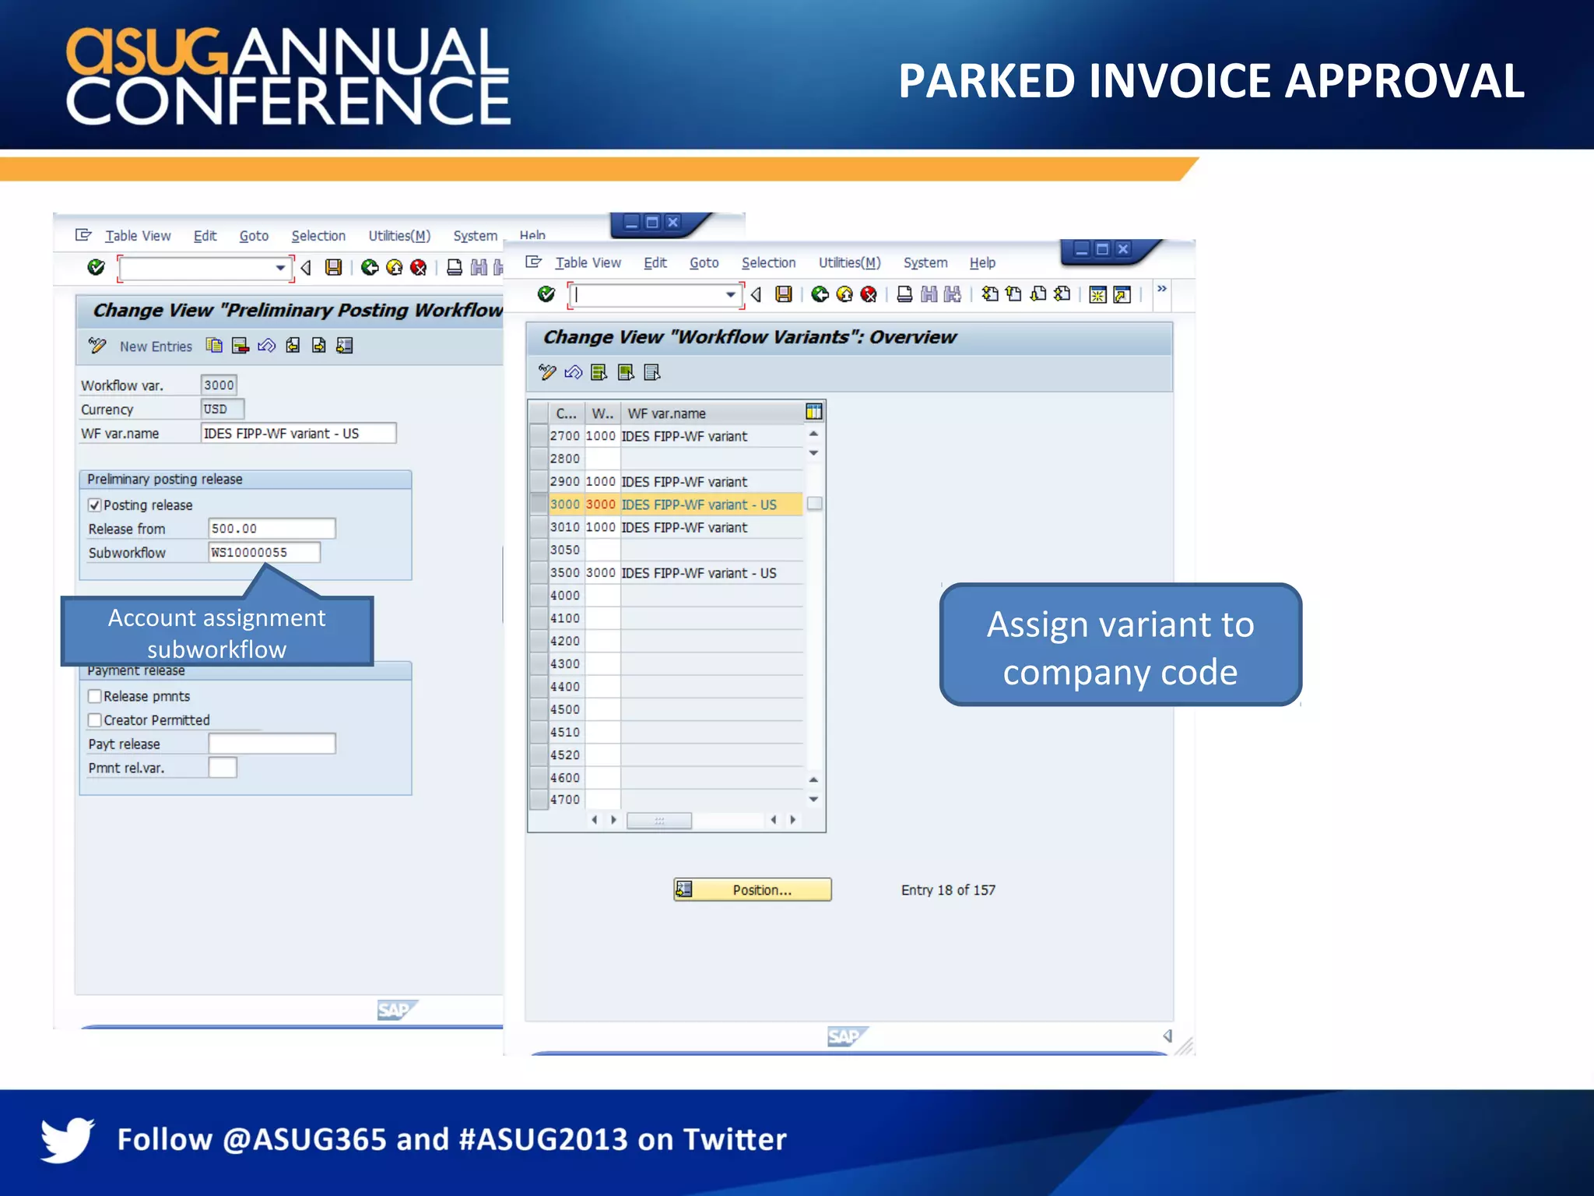
Task: Click Delete icon in Preliminary Posting toolbar
Action: (241, 345)
